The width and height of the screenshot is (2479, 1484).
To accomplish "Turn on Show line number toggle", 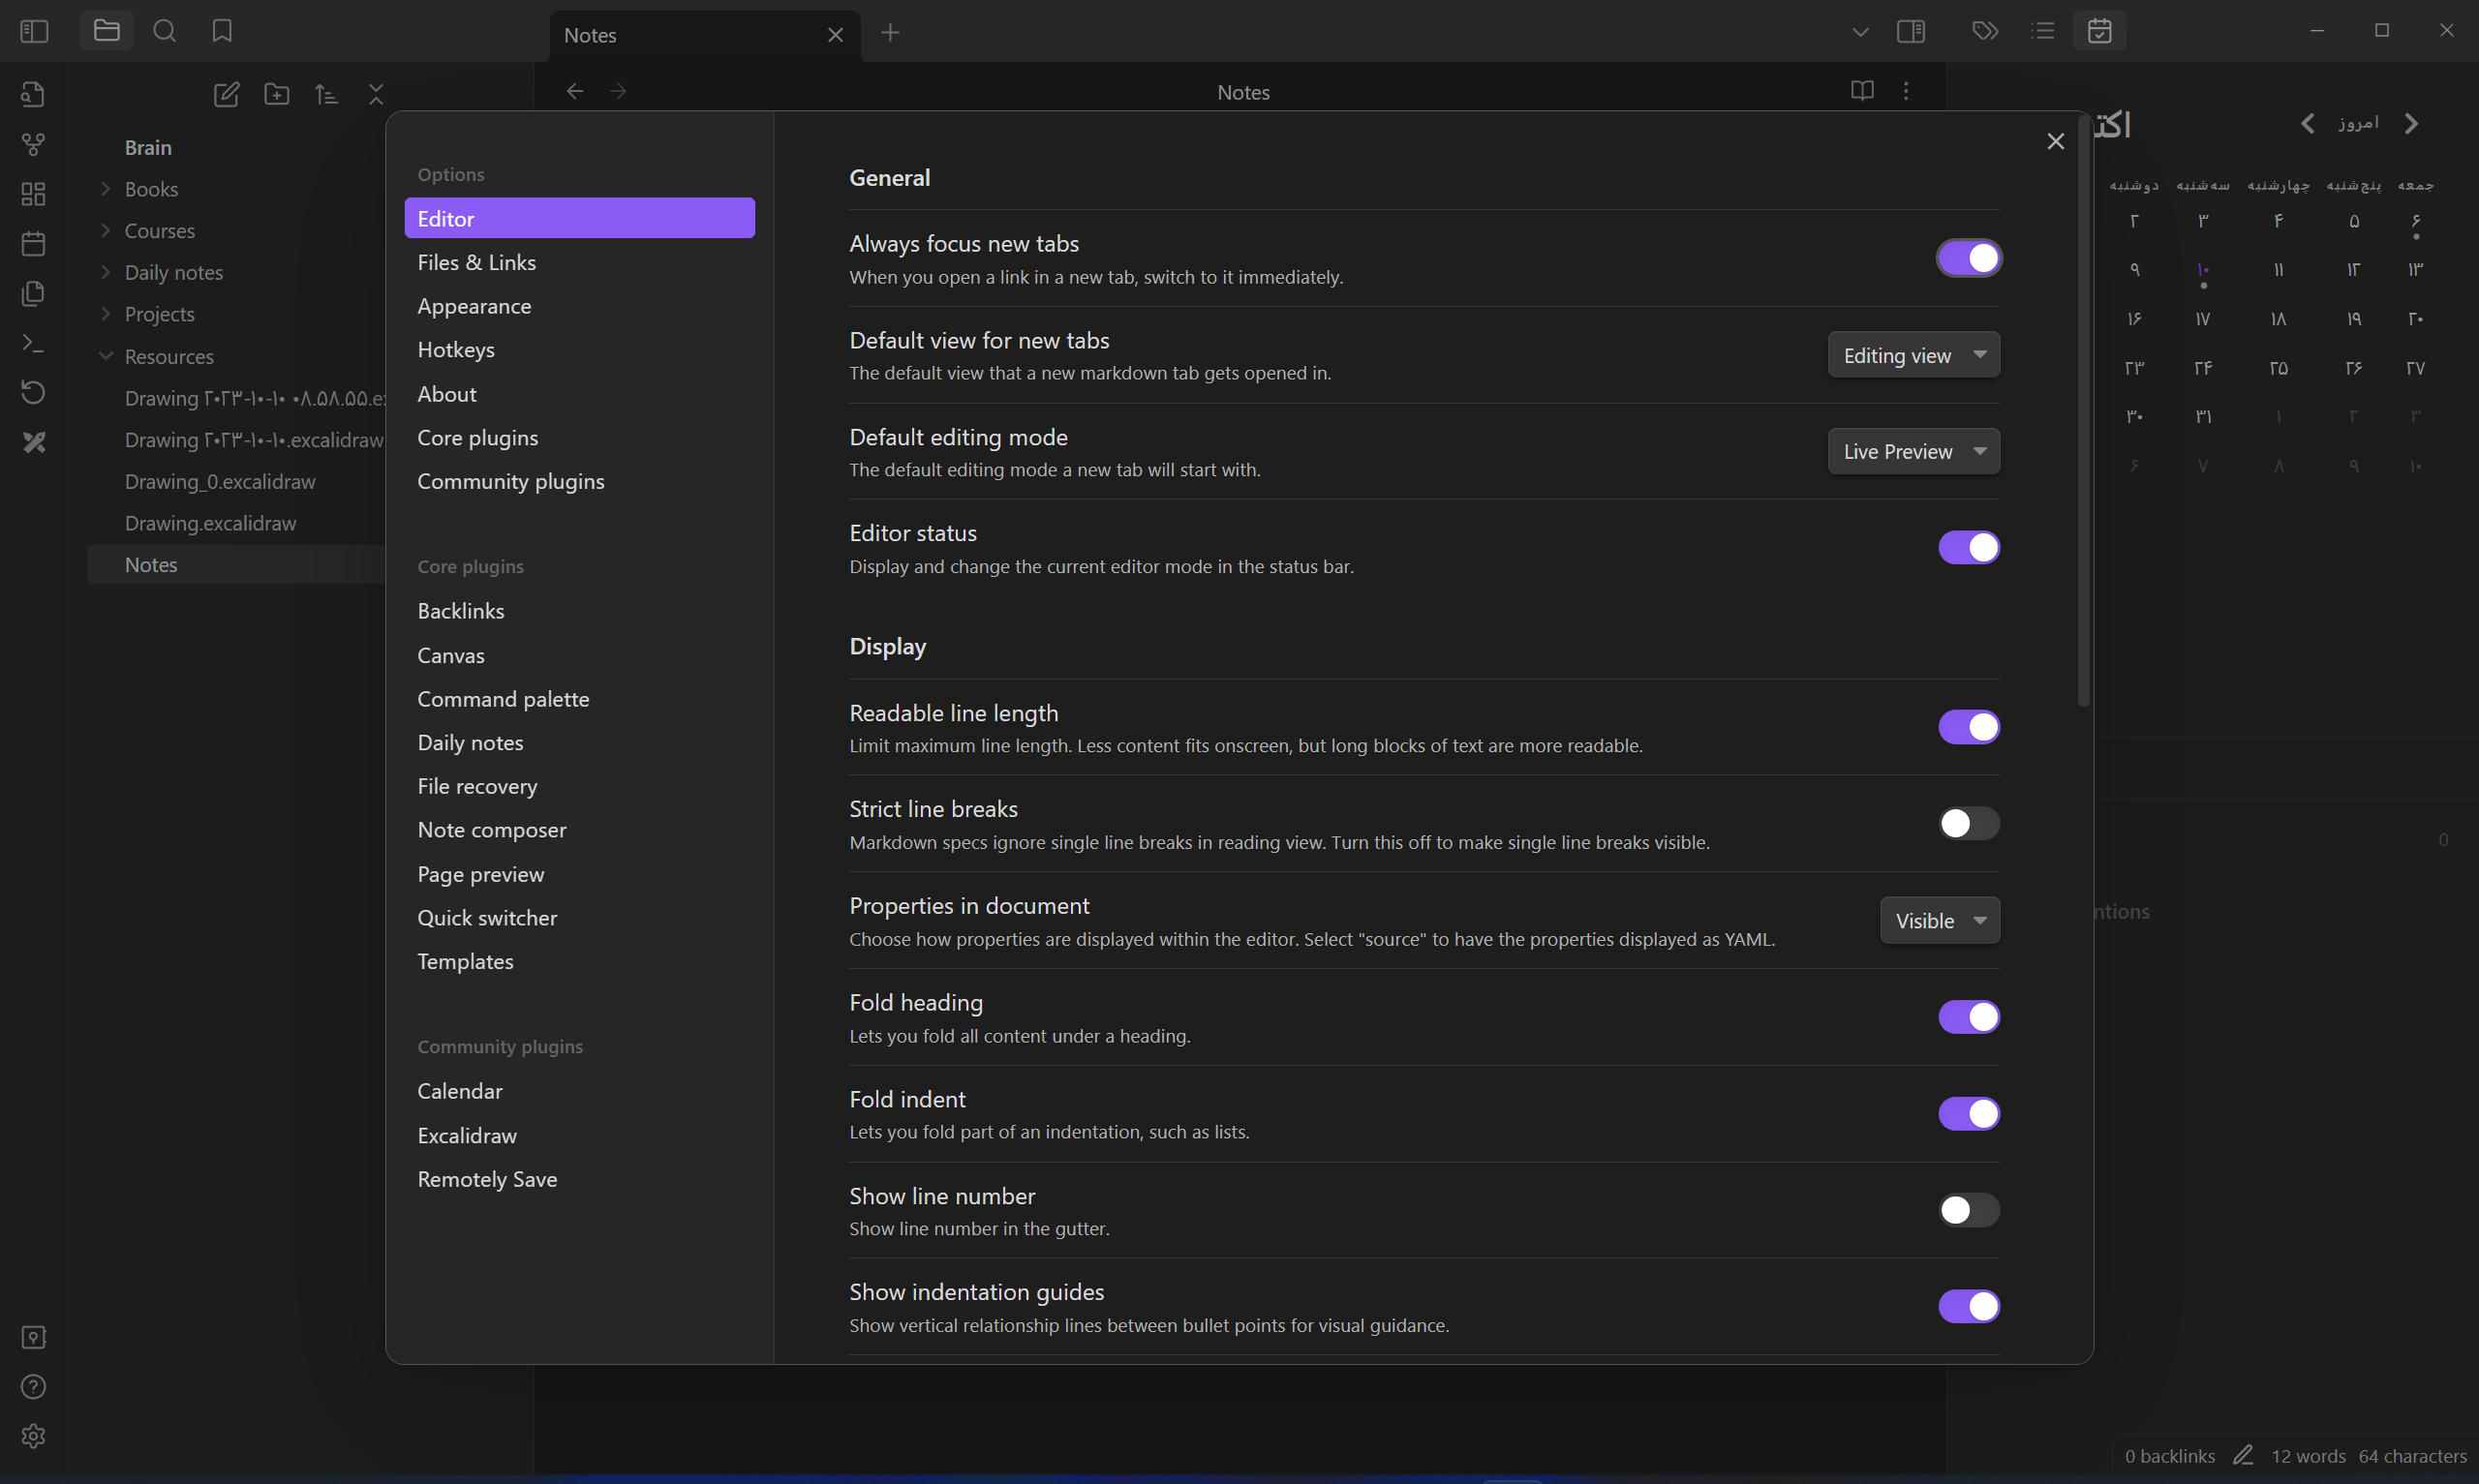I will [x=1968, y=1210].
